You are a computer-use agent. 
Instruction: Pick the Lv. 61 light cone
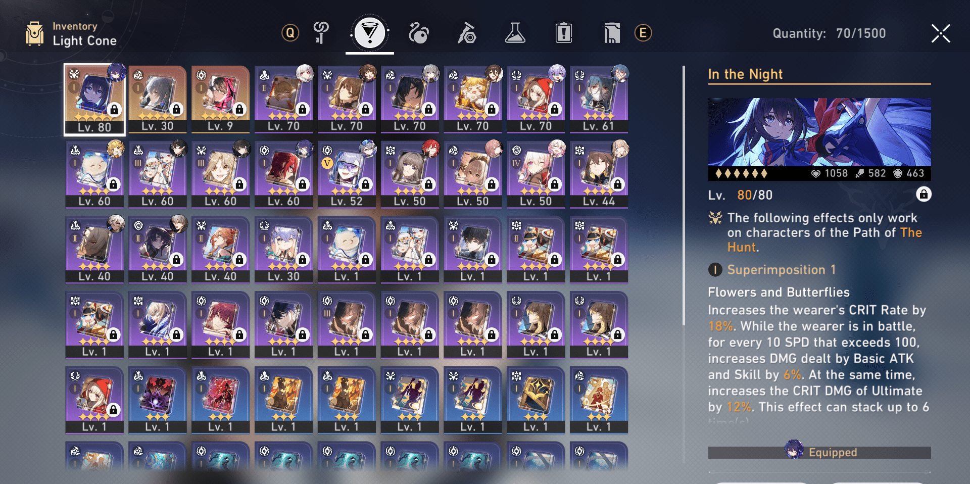pos(599,100)
